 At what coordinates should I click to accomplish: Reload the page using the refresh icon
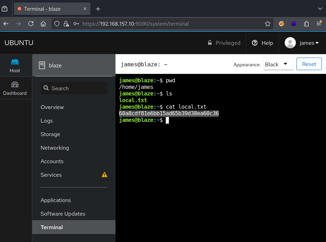pyautogui.click(x=31, y=24)
